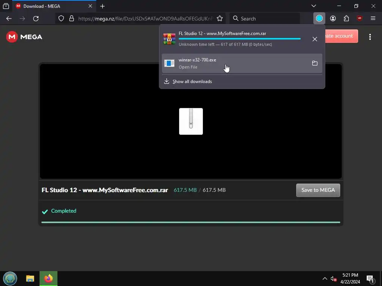Open a new tab
Screen dimensions: 382x286
coord(103,6)
